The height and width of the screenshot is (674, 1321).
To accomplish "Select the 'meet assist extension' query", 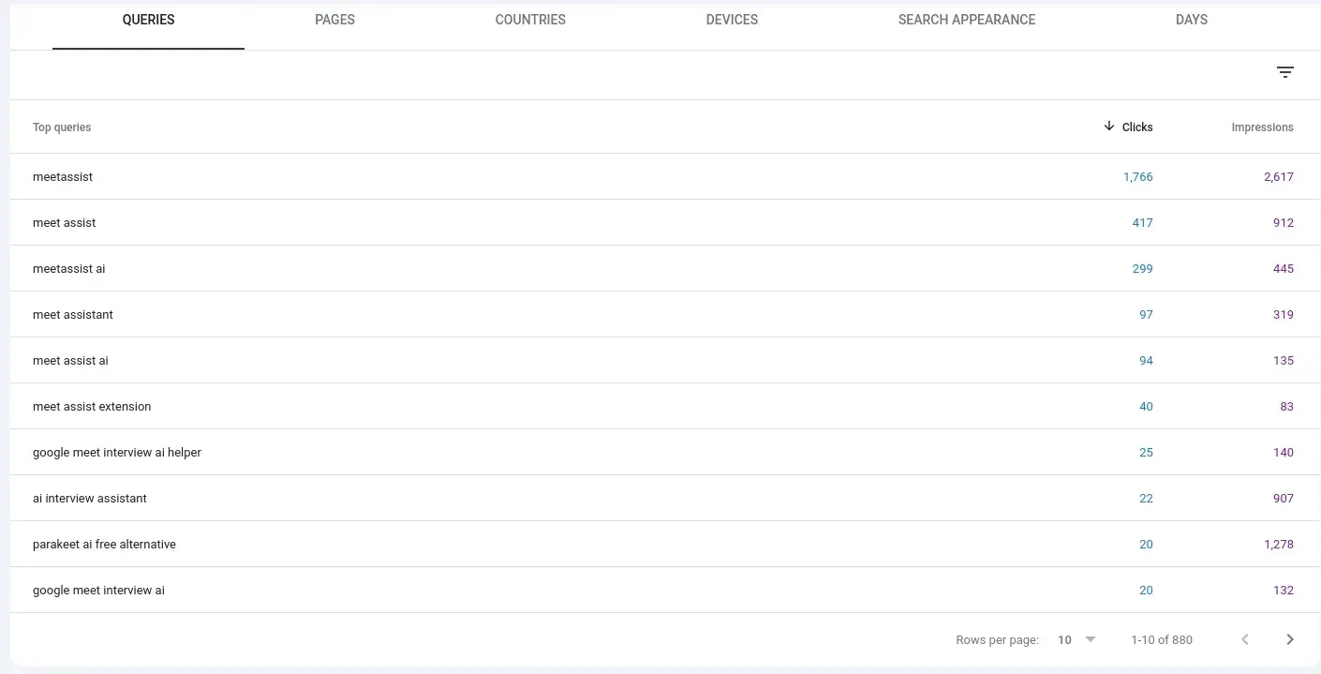I will [x=92, y=406].
